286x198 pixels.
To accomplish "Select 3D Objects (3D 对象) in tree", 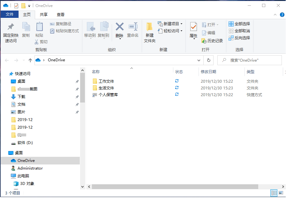I will click(27, 184).
